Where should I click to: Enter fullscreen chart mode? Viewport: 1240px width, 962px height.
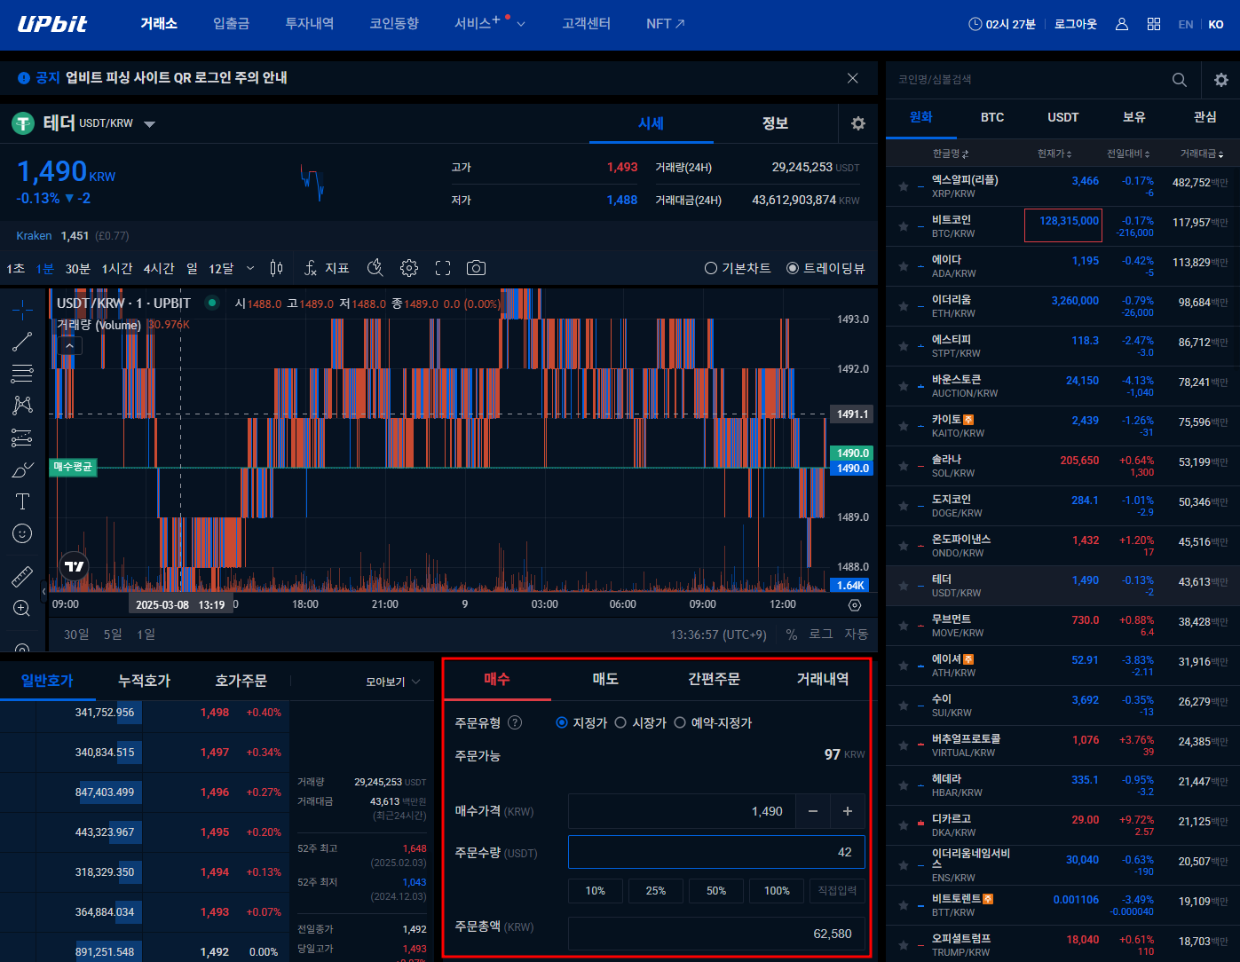coord(443,268)
